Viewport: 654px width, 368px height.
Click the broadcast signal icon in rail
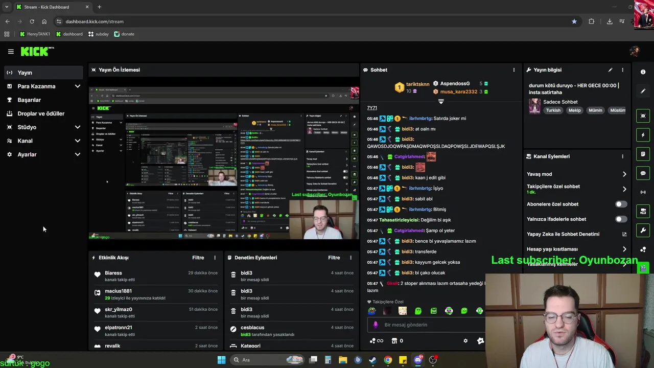pyautogui.click(x=643, y=192)
